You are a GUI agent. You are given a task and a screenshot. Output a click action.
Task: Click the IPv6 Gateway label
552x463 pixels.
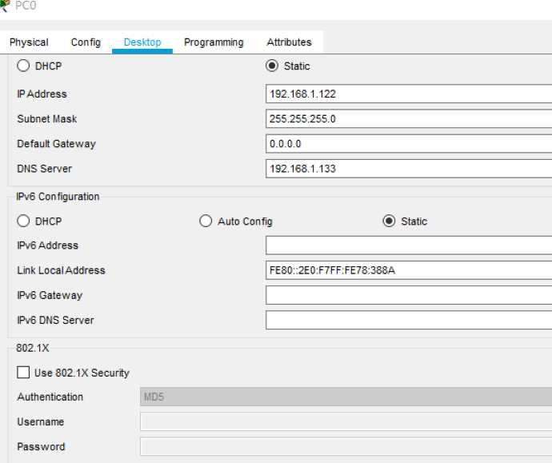pos(50,295)
